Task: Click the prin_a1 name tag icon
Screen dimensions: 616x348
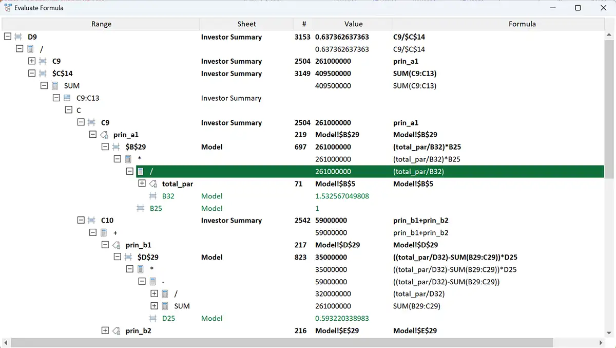Action: coord(104,135)
